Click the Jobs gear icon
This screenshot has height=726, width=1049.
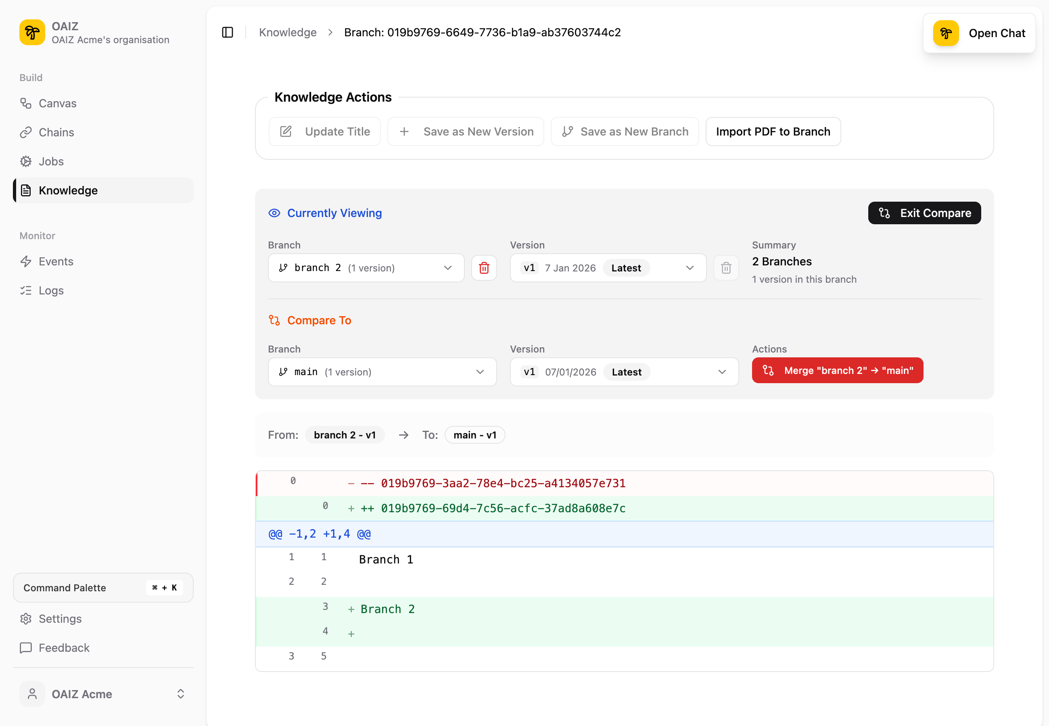26,161
